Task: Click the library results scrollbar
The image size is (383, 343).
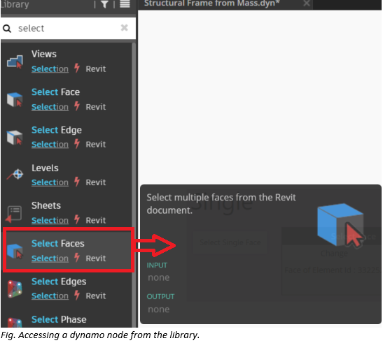Action: coord(134,185)
